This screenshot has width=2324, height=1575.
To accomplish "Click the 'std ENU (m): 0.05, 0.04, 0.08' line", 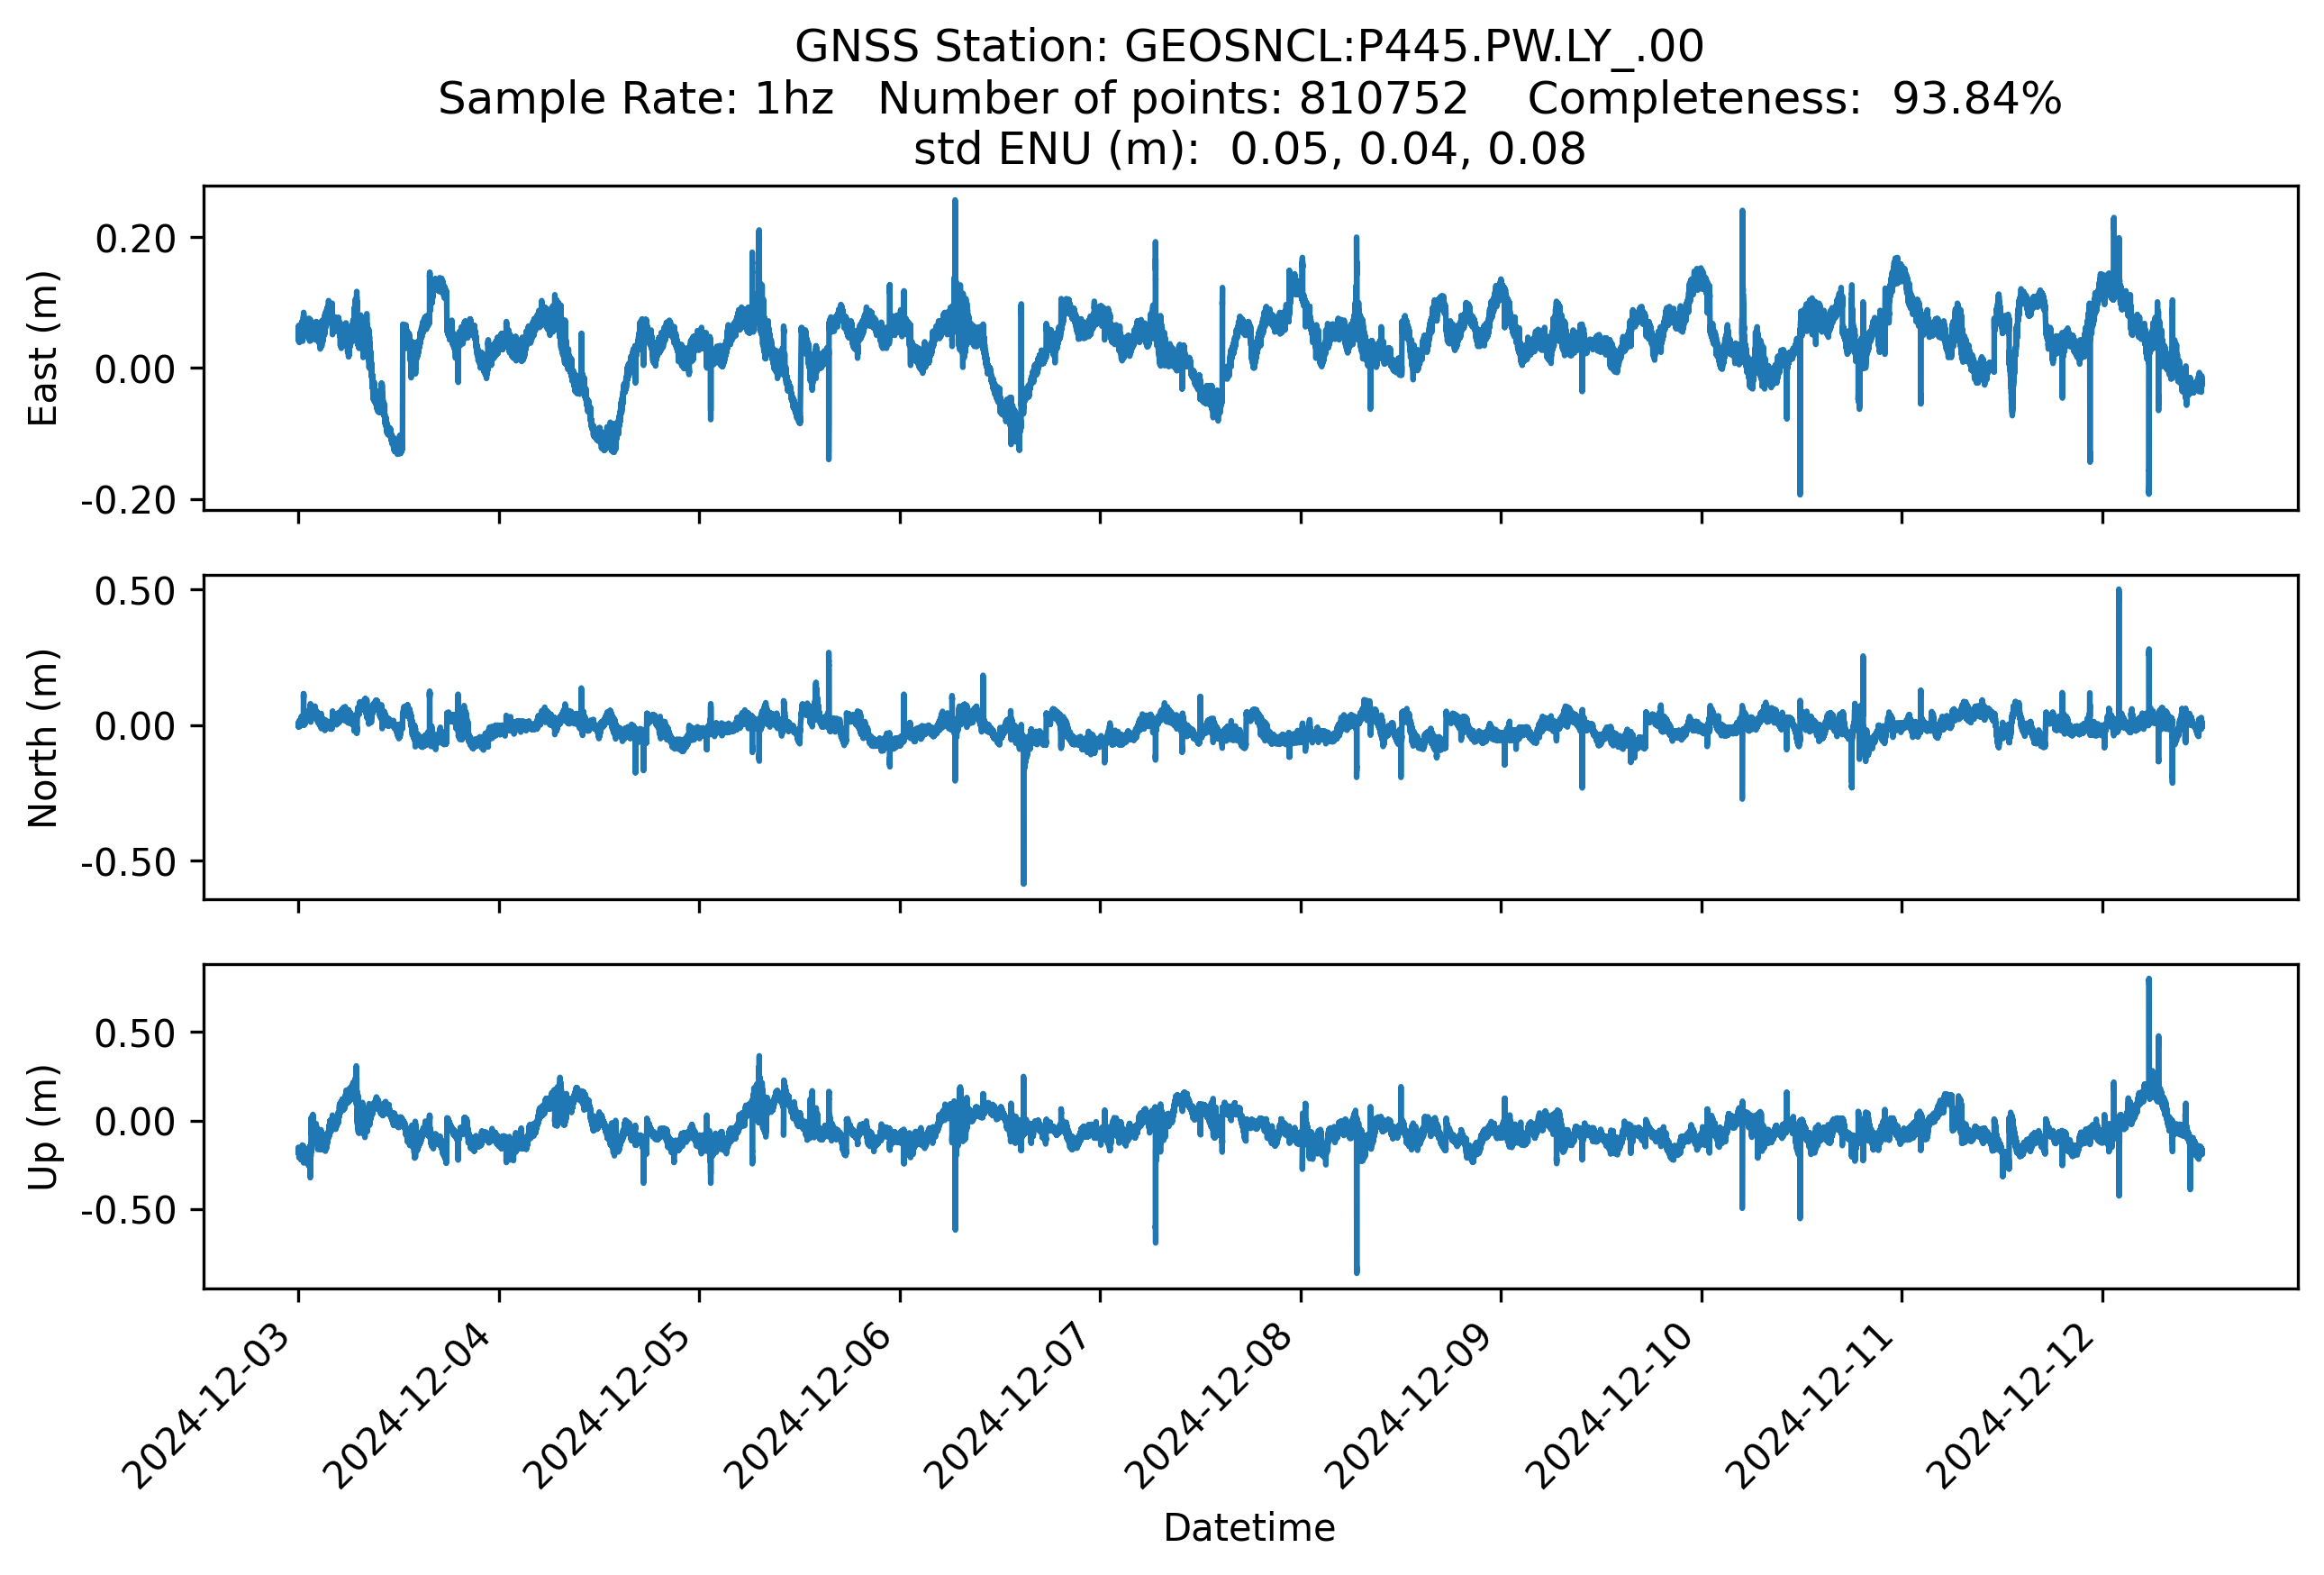I will click(1249, 149).
